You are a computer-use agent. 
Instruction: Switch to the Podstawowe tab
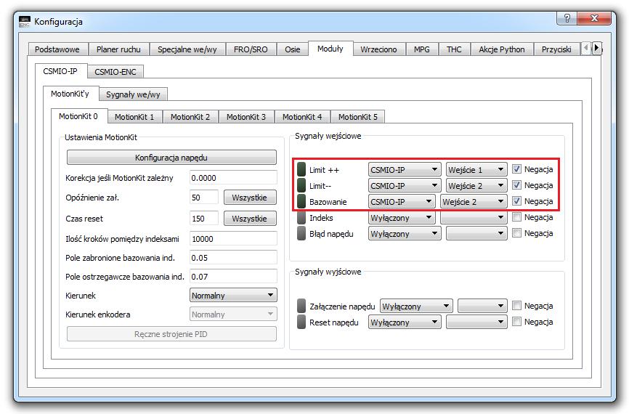click(57, 49)
